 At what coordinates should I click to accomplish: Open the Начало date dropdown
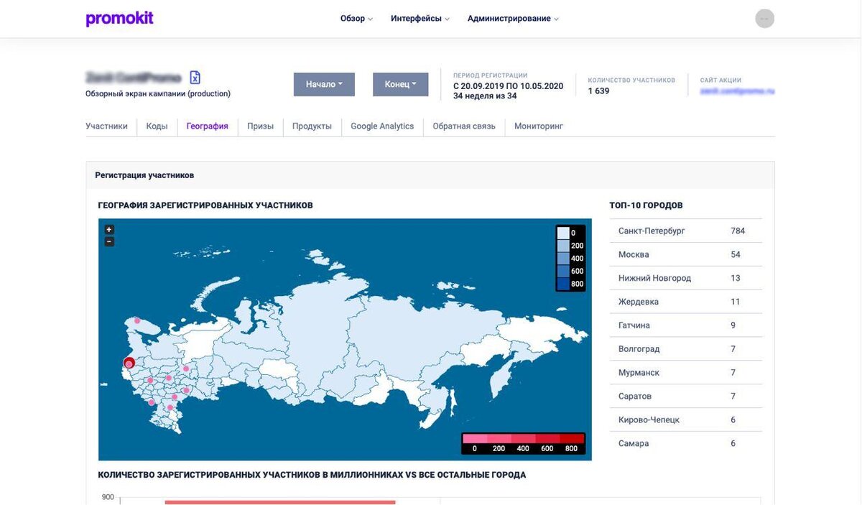pos(324,84)
